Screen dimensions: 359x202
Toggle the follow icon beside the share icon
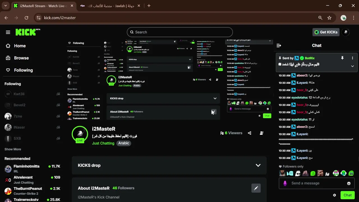[x=261, y=133]
